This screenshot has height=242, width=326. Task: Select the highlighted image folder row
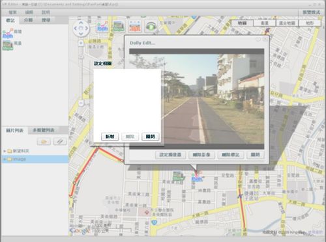point(35,159)
